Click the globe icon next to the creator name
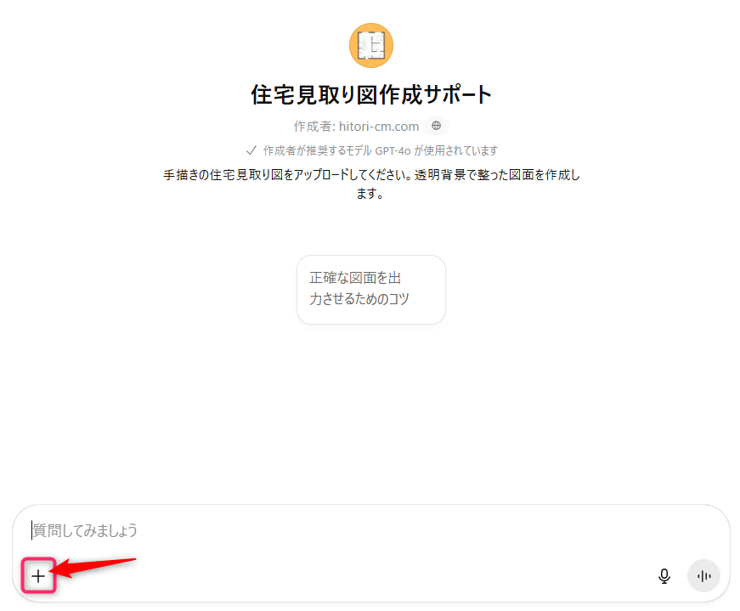740x611 pixels. click(x=436, y=126)
